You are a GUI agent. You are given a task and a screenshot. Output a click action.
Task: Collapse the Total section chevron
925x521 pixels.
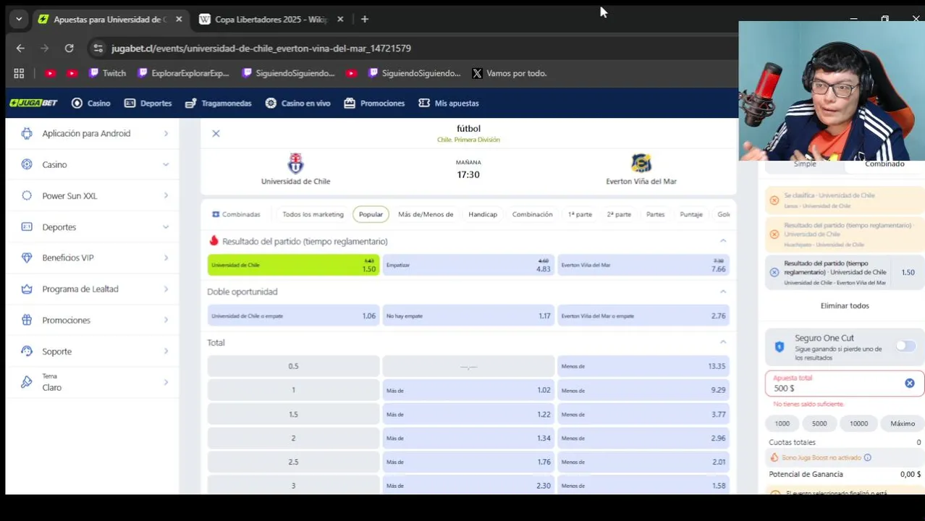(722, 342)
